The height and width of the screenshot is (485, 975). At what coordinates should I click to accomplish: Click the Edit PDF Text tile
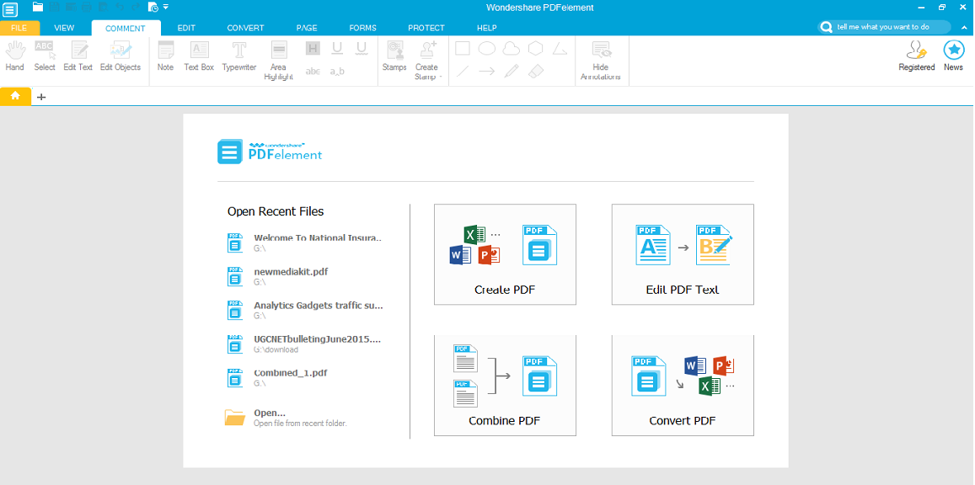pos(683,254)
